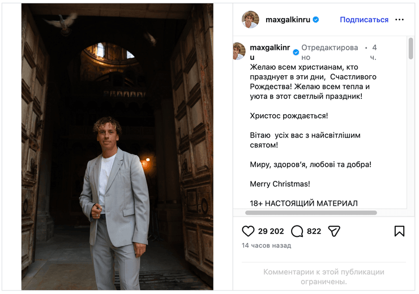The height and width of the screenshot is (294, 419).
Task: Open maxgalkinru profile from header username
Action: tap(288, 20)
